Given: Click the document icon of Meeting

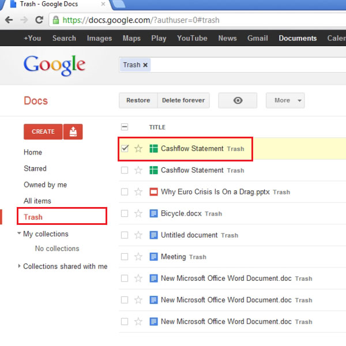Looking at the screenshot, I should click(x=153, y=257).
